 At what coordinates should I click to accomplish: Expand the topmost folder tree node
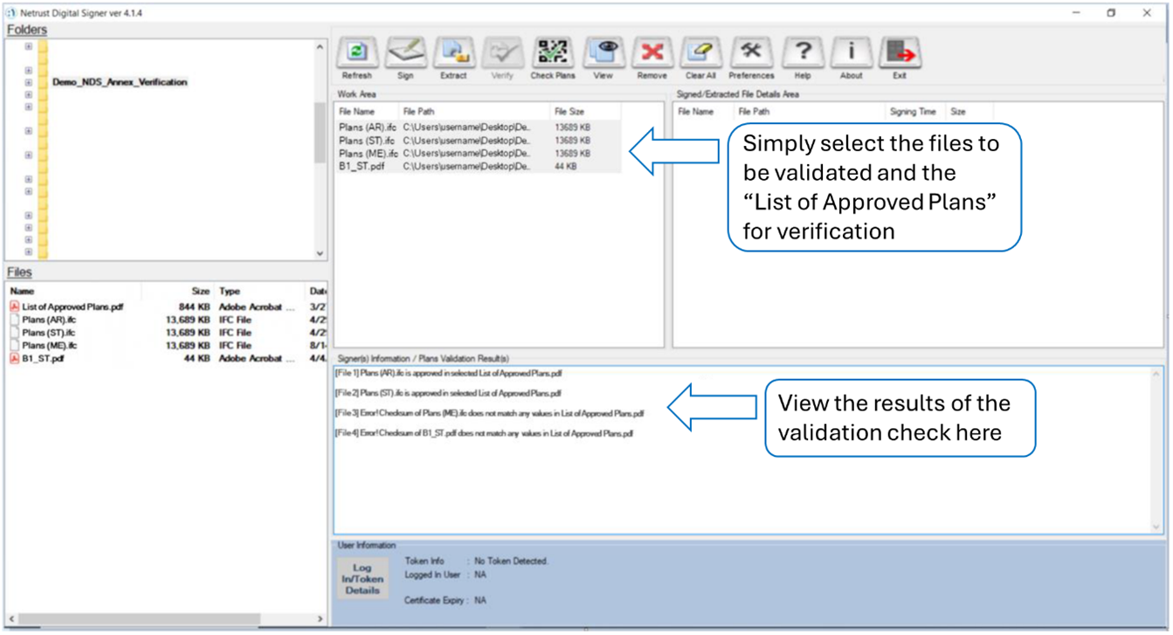click(x=29, y=46)
